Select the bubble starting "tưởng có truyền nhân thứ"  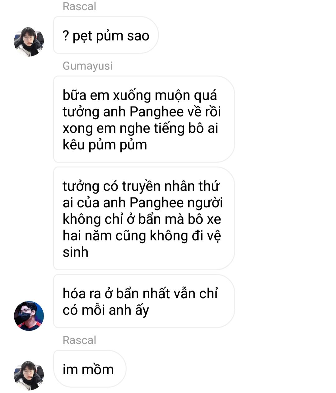coord(144,219)
